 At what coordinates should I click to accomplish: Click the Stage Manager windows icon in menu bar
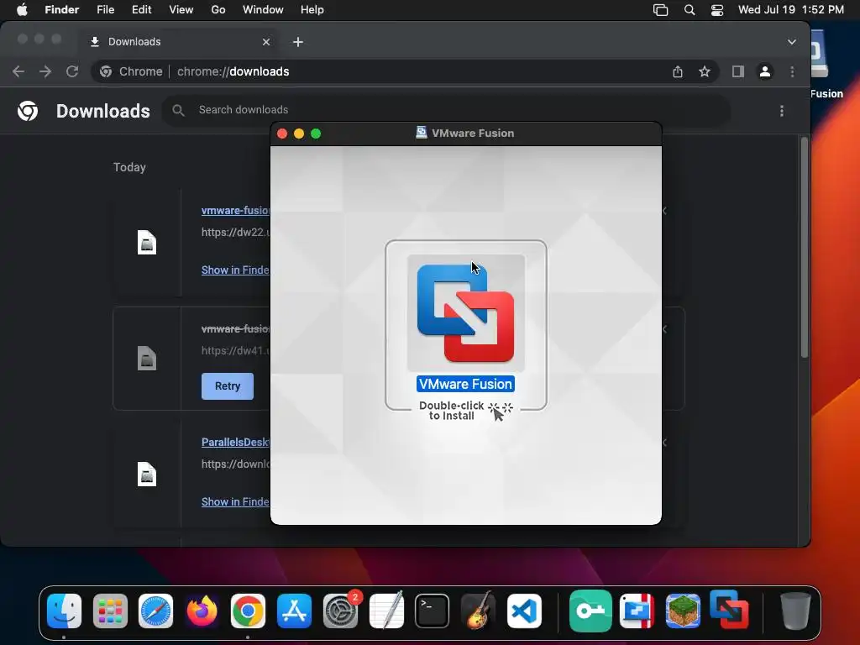coord(660,10)
